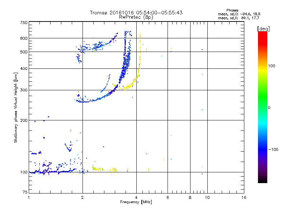Click the y-axis '75' tick label
287x215 pixels.
click(x=25, y=192)
